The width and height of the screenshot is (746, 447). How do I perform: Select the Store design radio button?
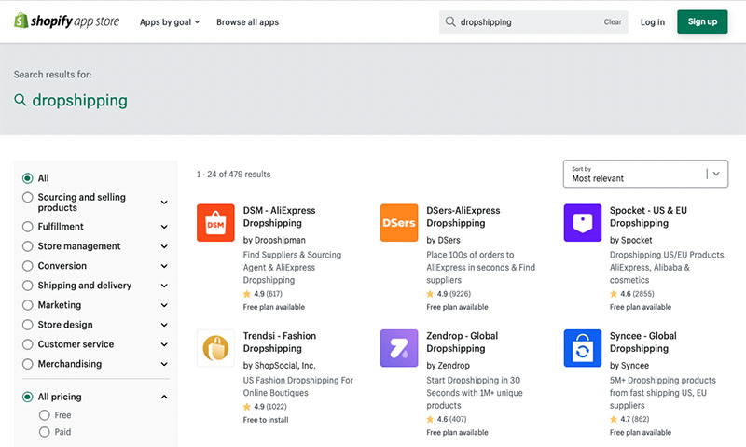(x=28, y=325)
